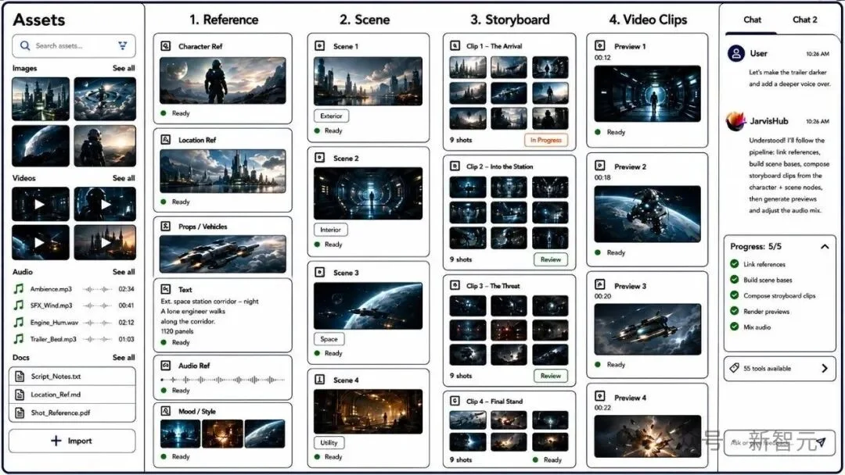Toggle the Link references checkmark
This screenshot has height=475, width=845.
click(734, 263)
